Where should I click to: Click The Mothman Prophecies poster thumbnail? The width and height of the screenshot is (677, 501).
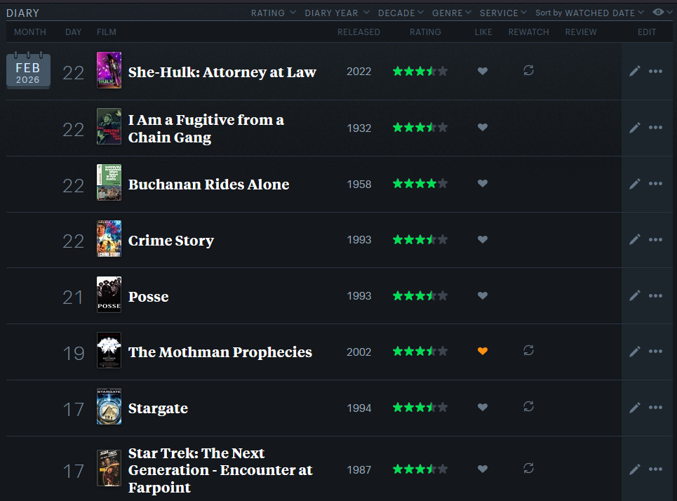109,351
